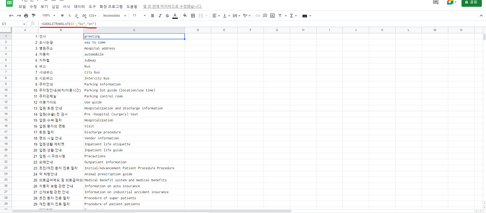Open the text color picker
This screenshot has height=213, width=486.
coord(175,16)
